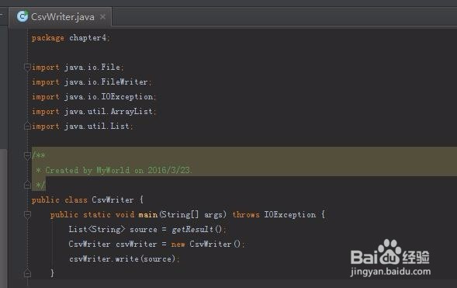Click the 'Created by MyWorld on 2016/3/23' comment
Viewport: 457px width, 288px height.
pyautogui.click(x=118, y=170)
